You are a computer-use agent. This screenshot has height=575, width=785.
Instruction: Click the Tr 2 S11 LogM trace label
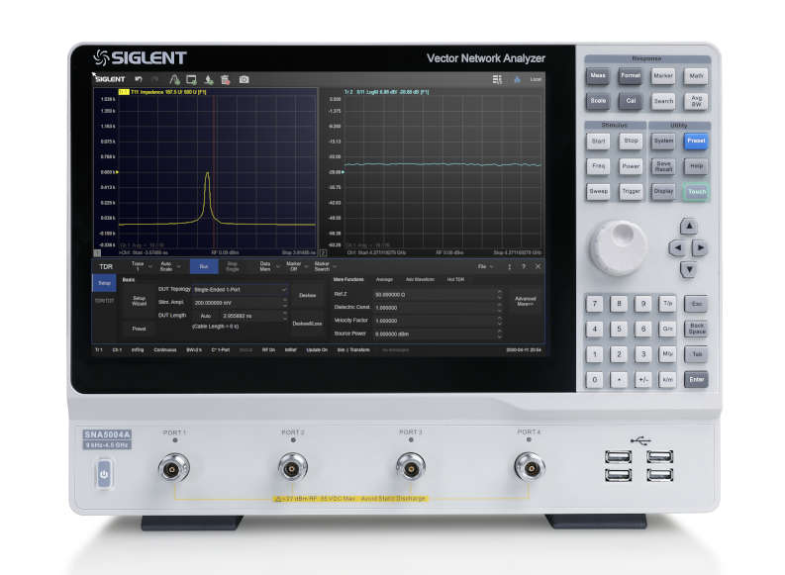(386, 92)
